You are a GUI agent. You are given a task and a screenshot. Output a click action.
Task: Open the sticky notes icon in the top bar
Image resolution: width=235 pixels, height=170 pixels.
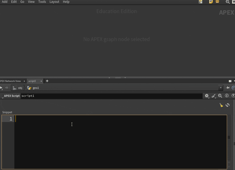tap(211, 2)
